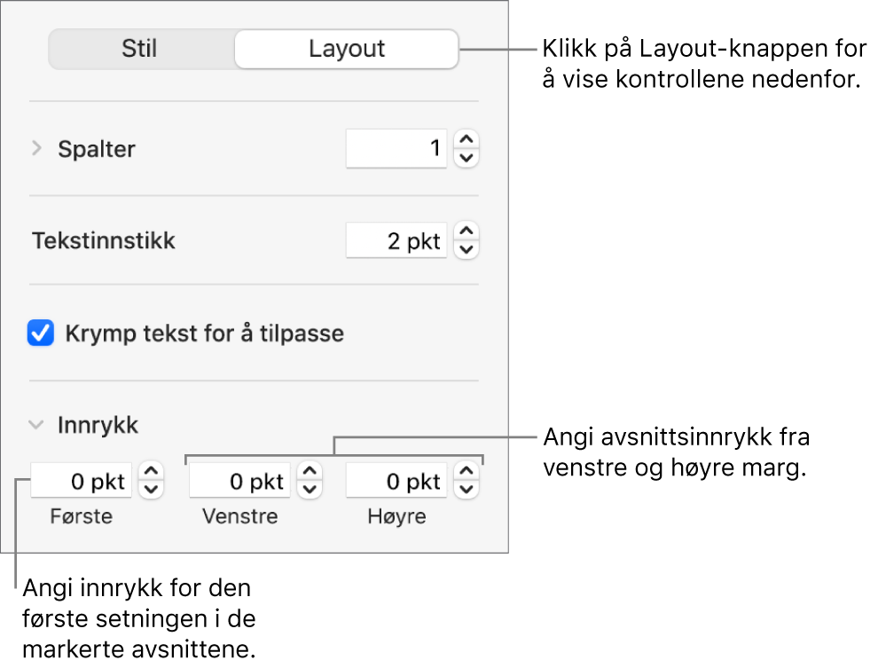This screenshot has height=668, width=878.
Task: Click the Første indent field
Action: 82,481
